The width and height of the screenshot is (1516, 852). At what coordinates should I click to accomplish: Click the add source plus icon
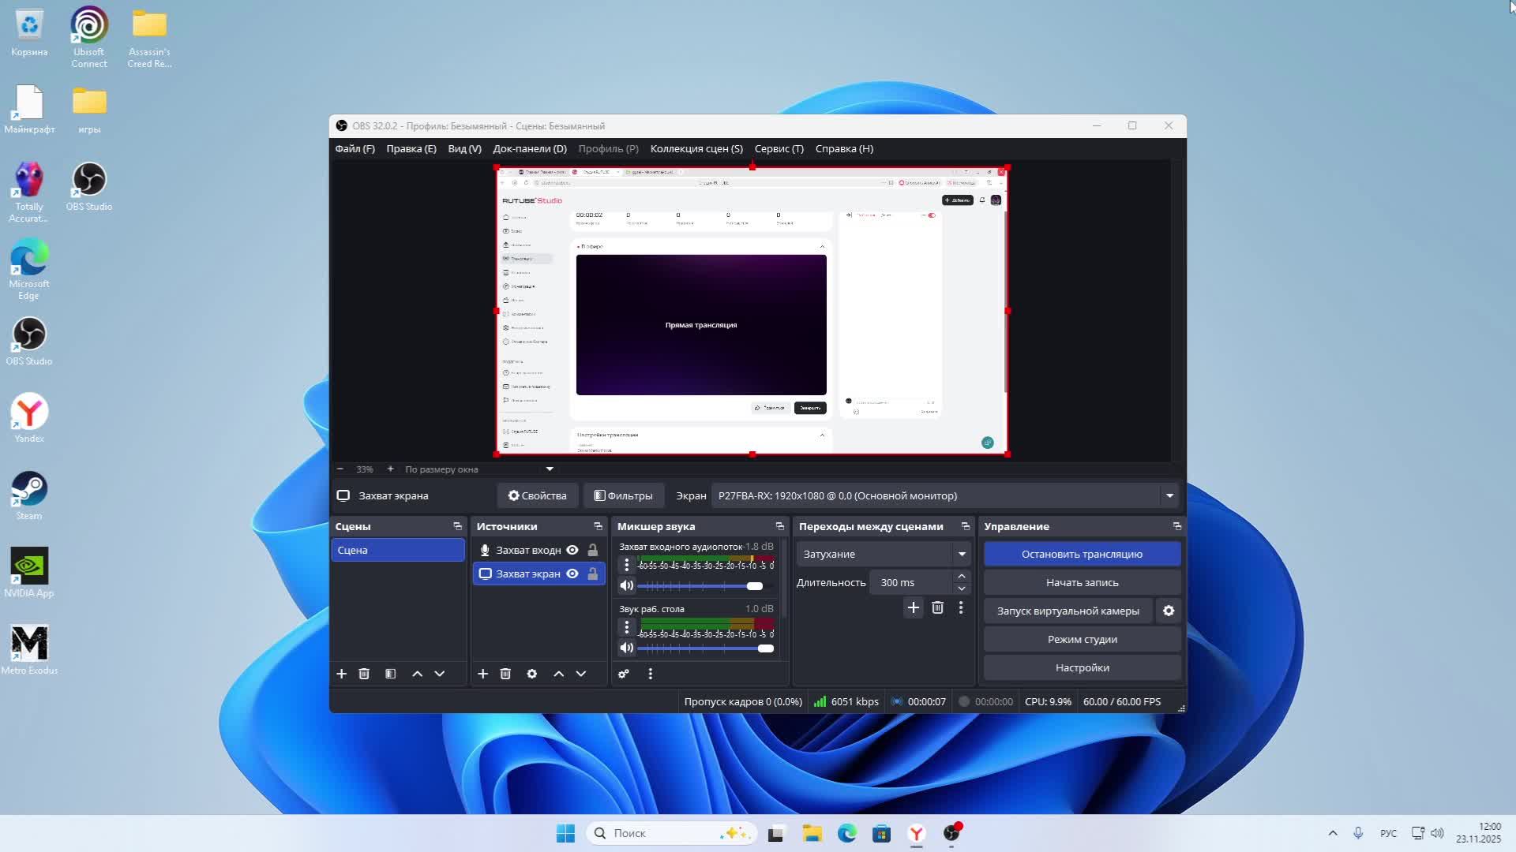tap(482, 674)
